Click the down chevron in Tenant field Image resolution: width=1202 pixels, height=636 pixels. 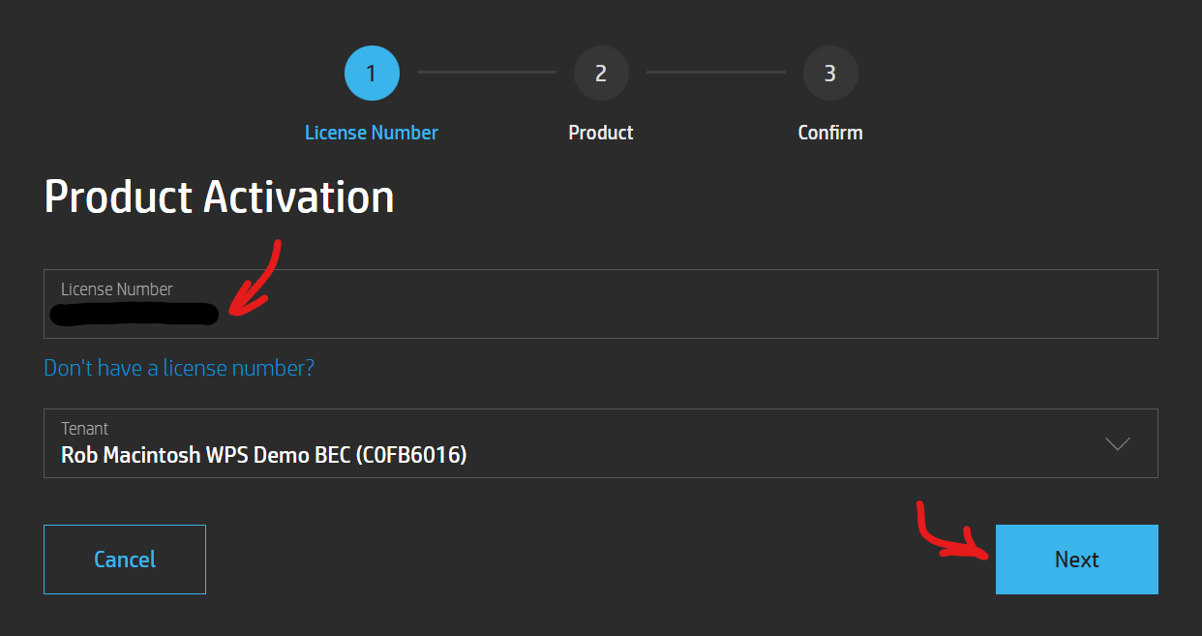click(x=1118, y=443)
